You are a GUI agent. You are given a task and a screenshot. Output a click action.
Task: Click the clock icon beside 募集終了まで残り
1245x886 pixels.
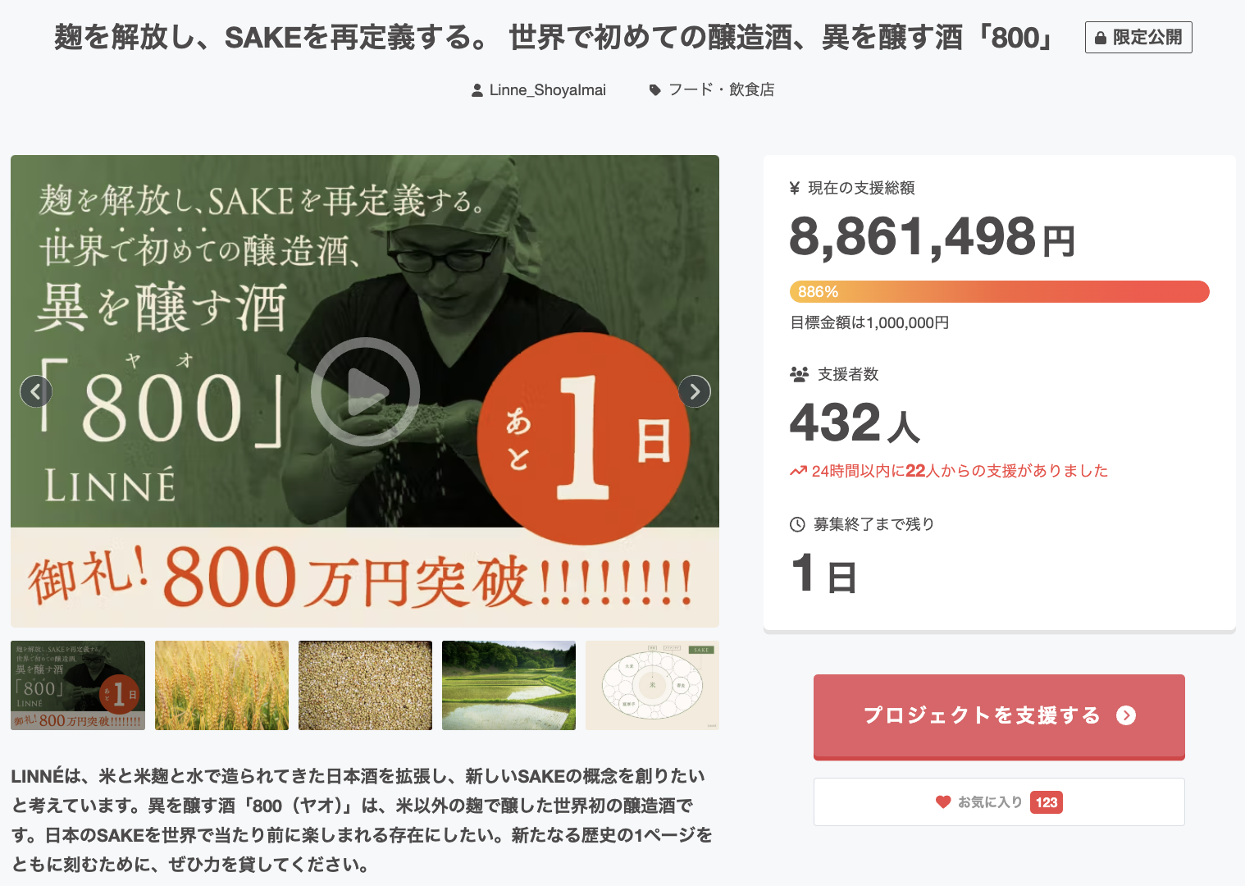797,524
